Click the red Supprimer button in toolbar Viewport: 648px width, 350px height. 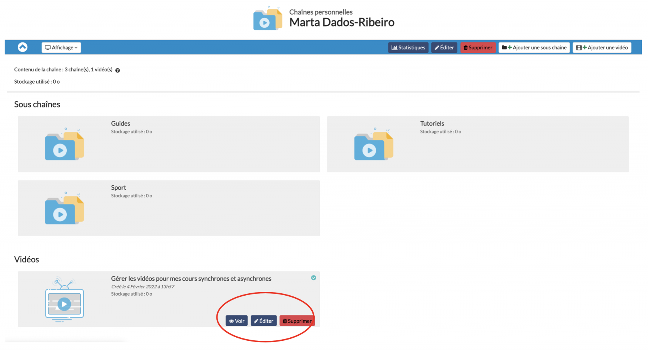pyautogui.click(x=478, y=47)
